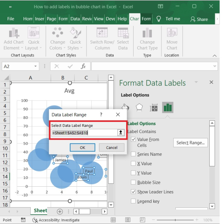This screenshot has height=224, width=222.
Task: Click the collapse range arrow in dialog
Action: [x=121, y=132]
